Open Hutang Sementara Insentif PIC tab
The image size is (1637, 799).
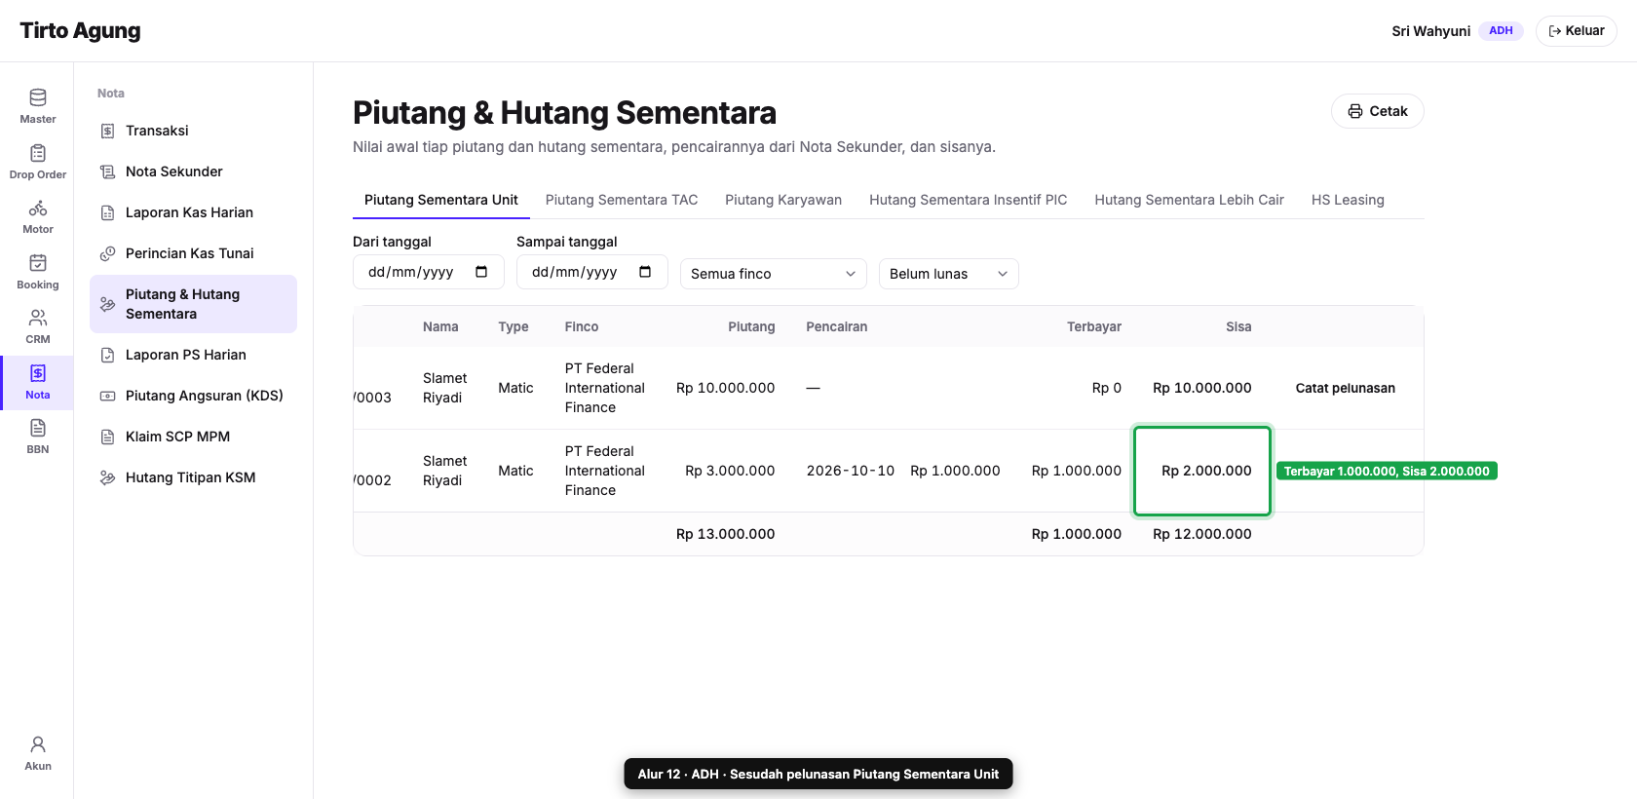coord(969,200)
